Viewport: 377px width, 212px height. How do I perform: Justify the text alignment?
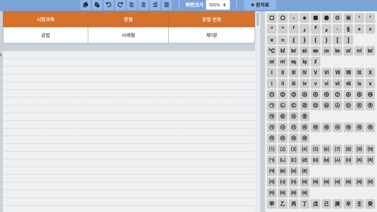[166, 5]
